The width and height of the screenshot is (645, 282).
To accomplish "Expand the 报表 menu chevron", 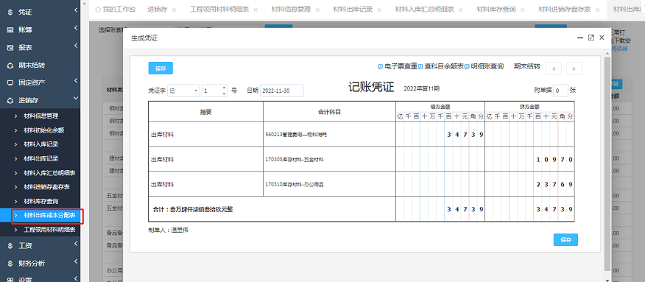I will pos(76,46).
